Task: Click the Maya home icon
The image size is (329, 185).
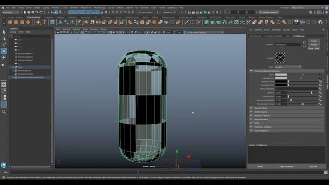Action: click(3, 8)
